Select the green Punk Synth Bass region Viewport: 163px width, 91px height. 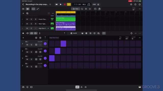(66, 19)
